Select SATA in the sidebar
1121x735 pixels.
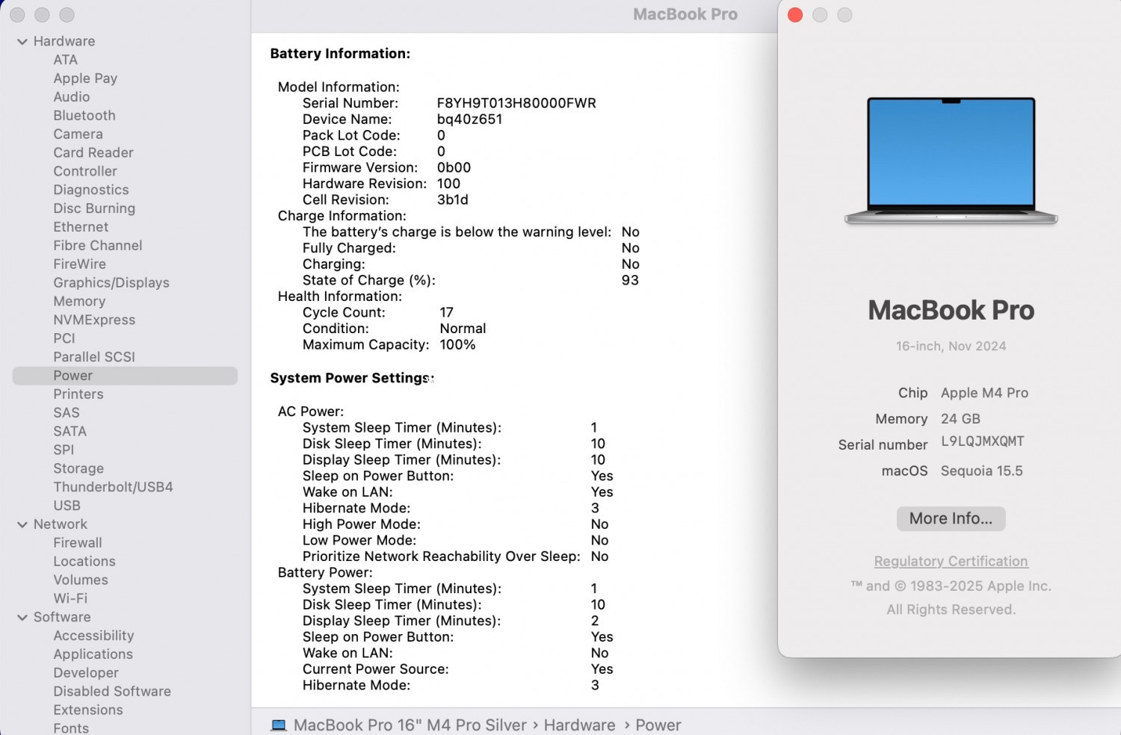[70, 432]
